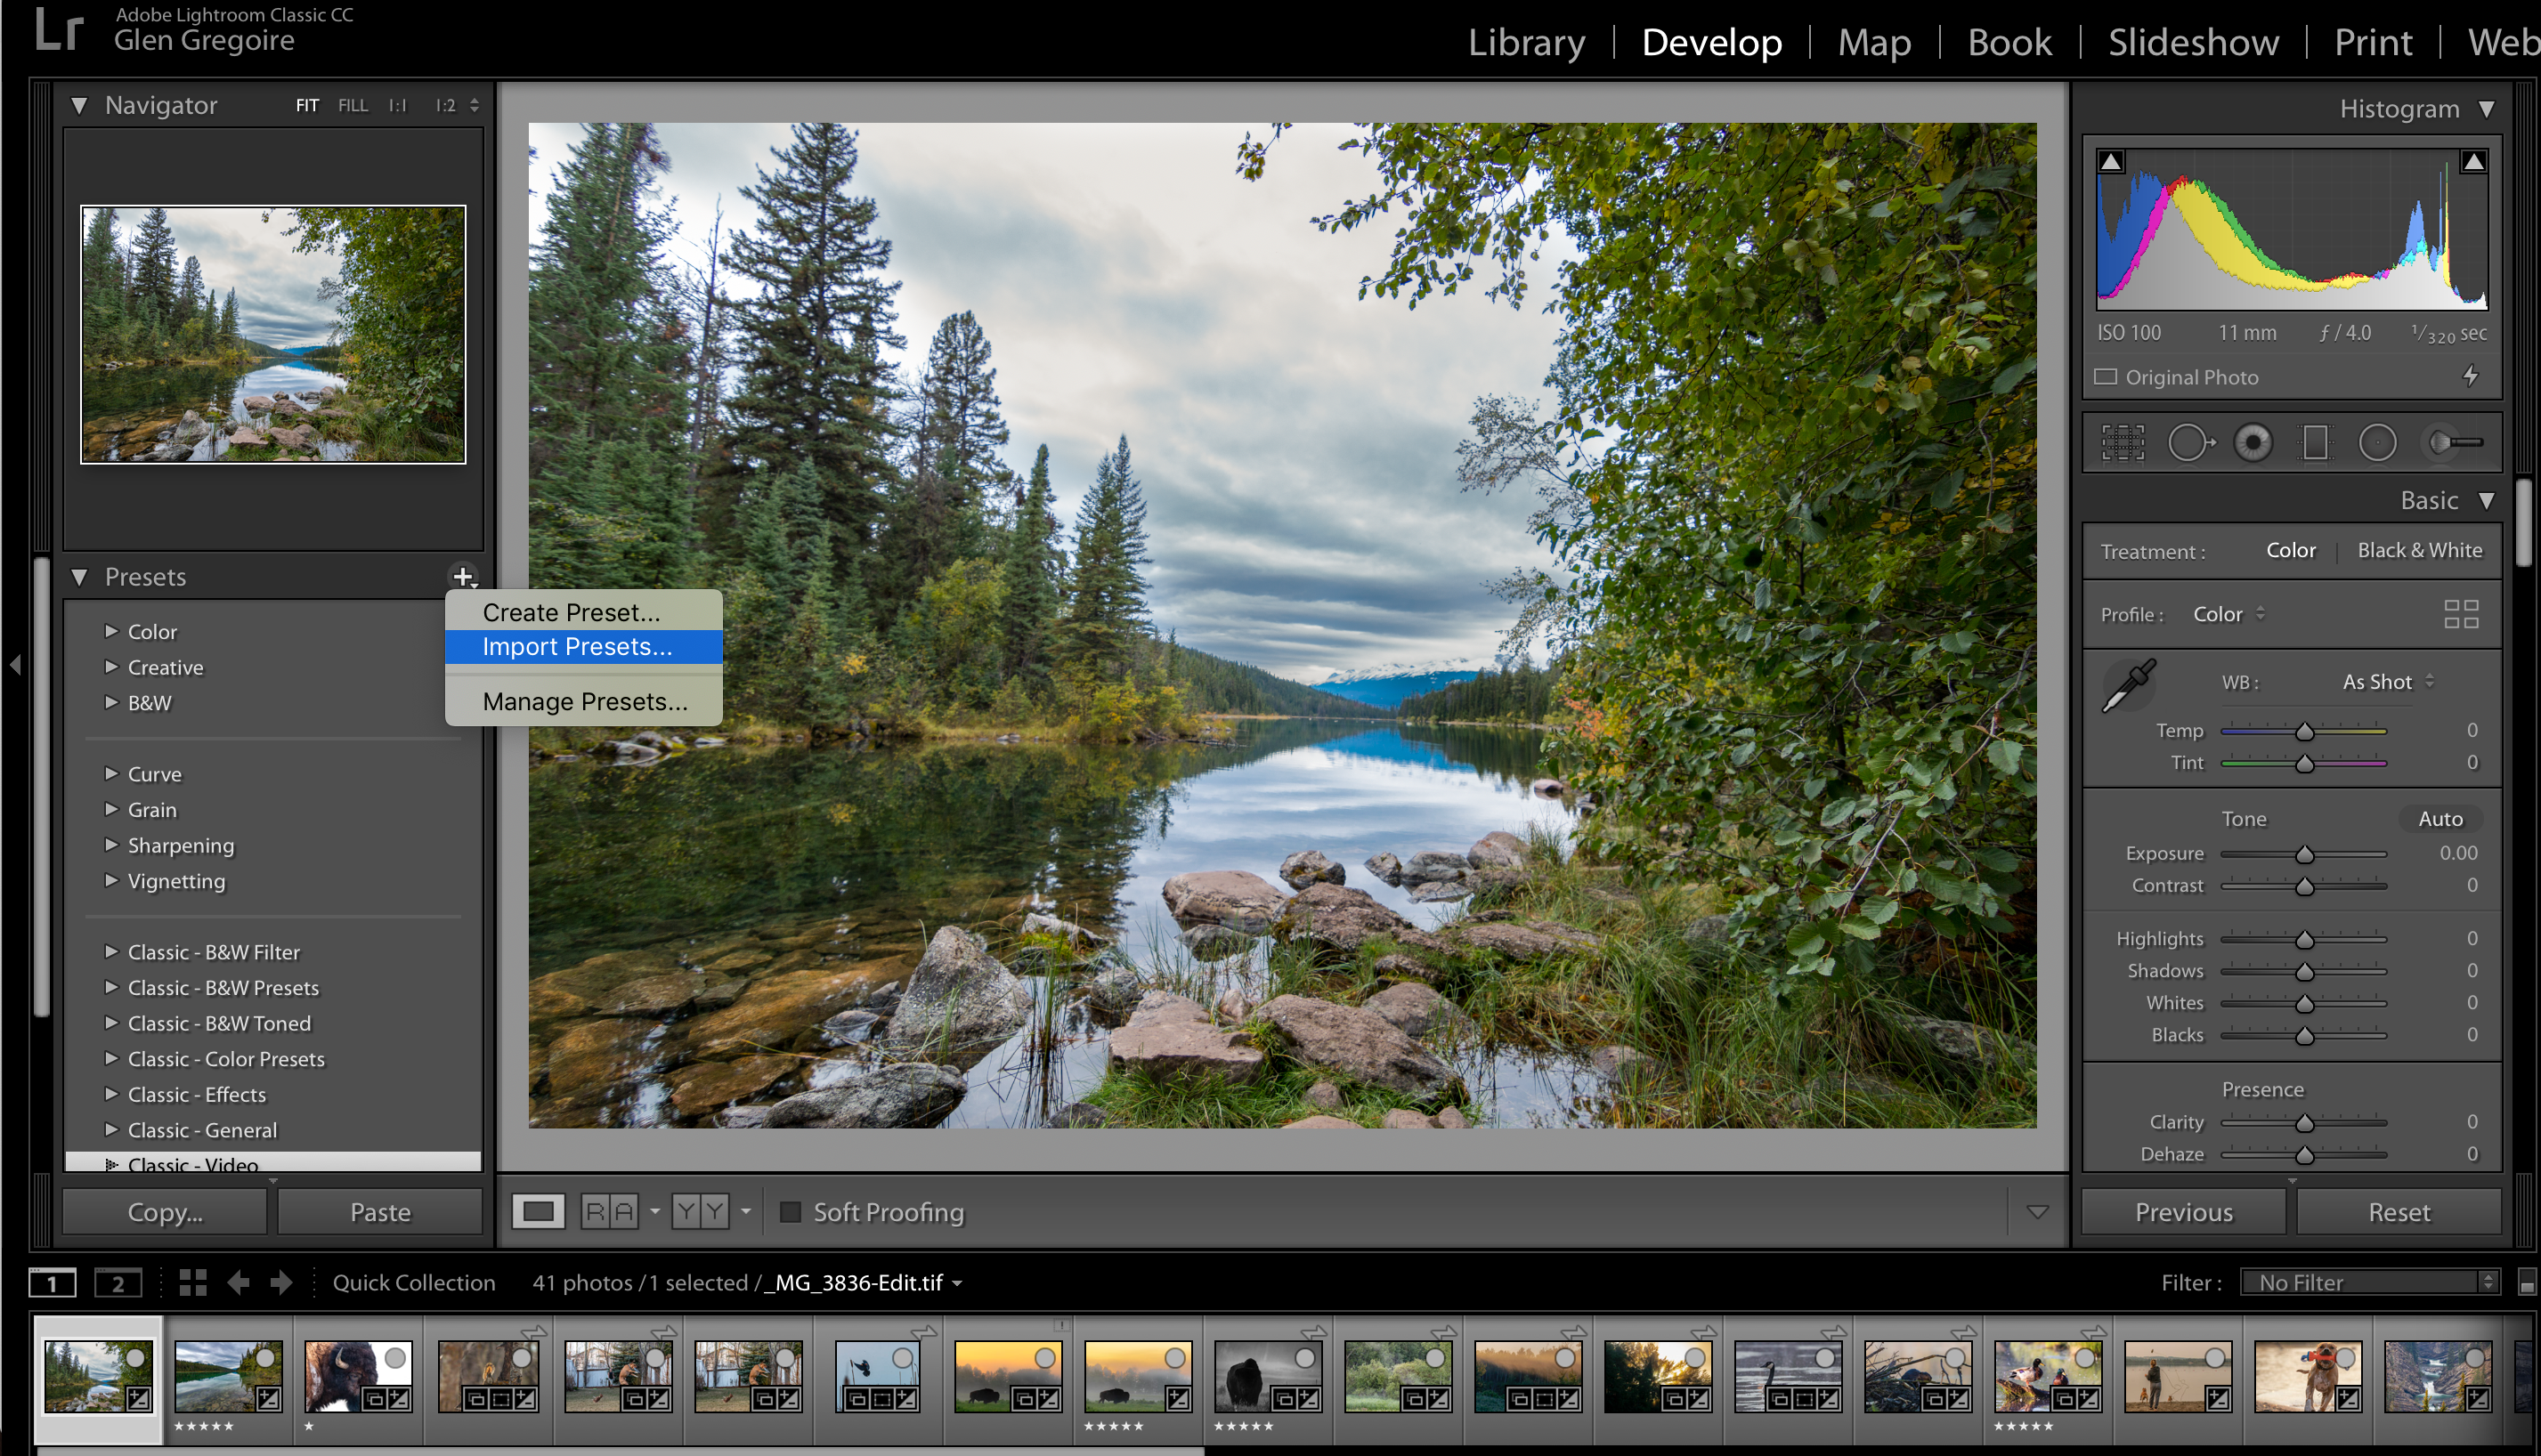This screenshot has height=1456, width=2541.
Task: Choose Import Presets from the menu
Action: (577, 647)
